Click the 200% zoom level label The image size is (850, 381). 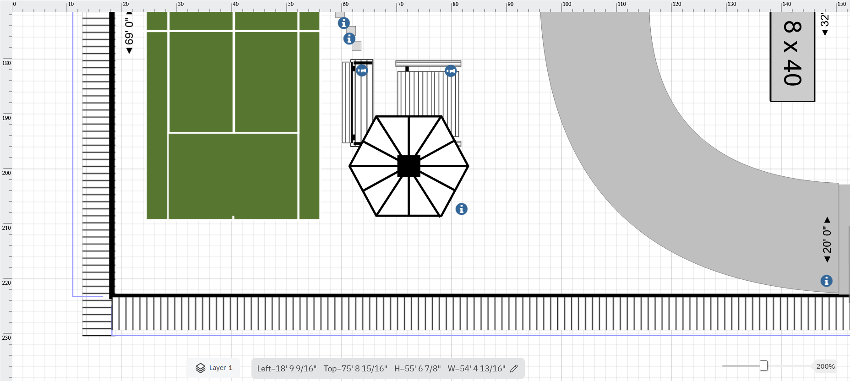click(x=825, y=366)
